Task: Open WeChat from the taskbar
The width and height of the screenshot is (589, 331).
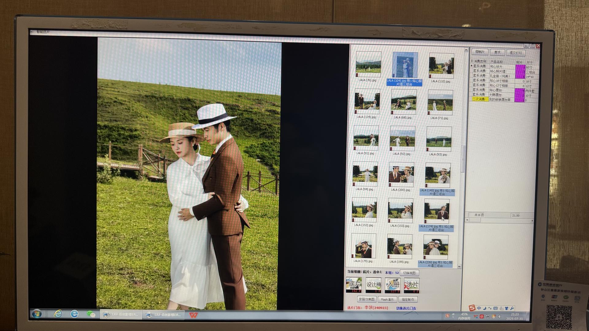Action: coord(91,314)
